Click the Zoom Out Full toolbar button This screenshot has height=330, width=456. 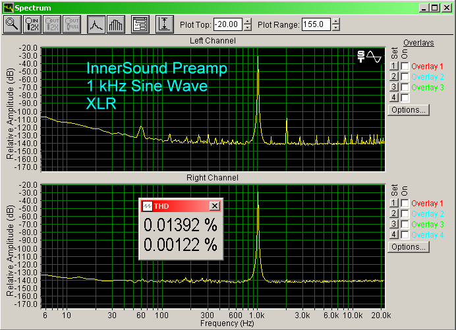click(72, 24)
